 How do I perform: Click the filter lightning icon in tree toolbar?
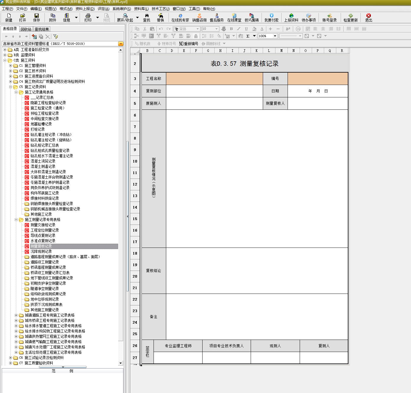coord(56,37)
